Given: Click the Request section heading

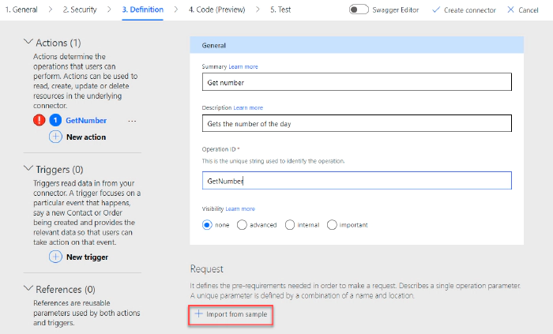Looking at the screenshot, I should pyautogui.click(x=207, y=268).
